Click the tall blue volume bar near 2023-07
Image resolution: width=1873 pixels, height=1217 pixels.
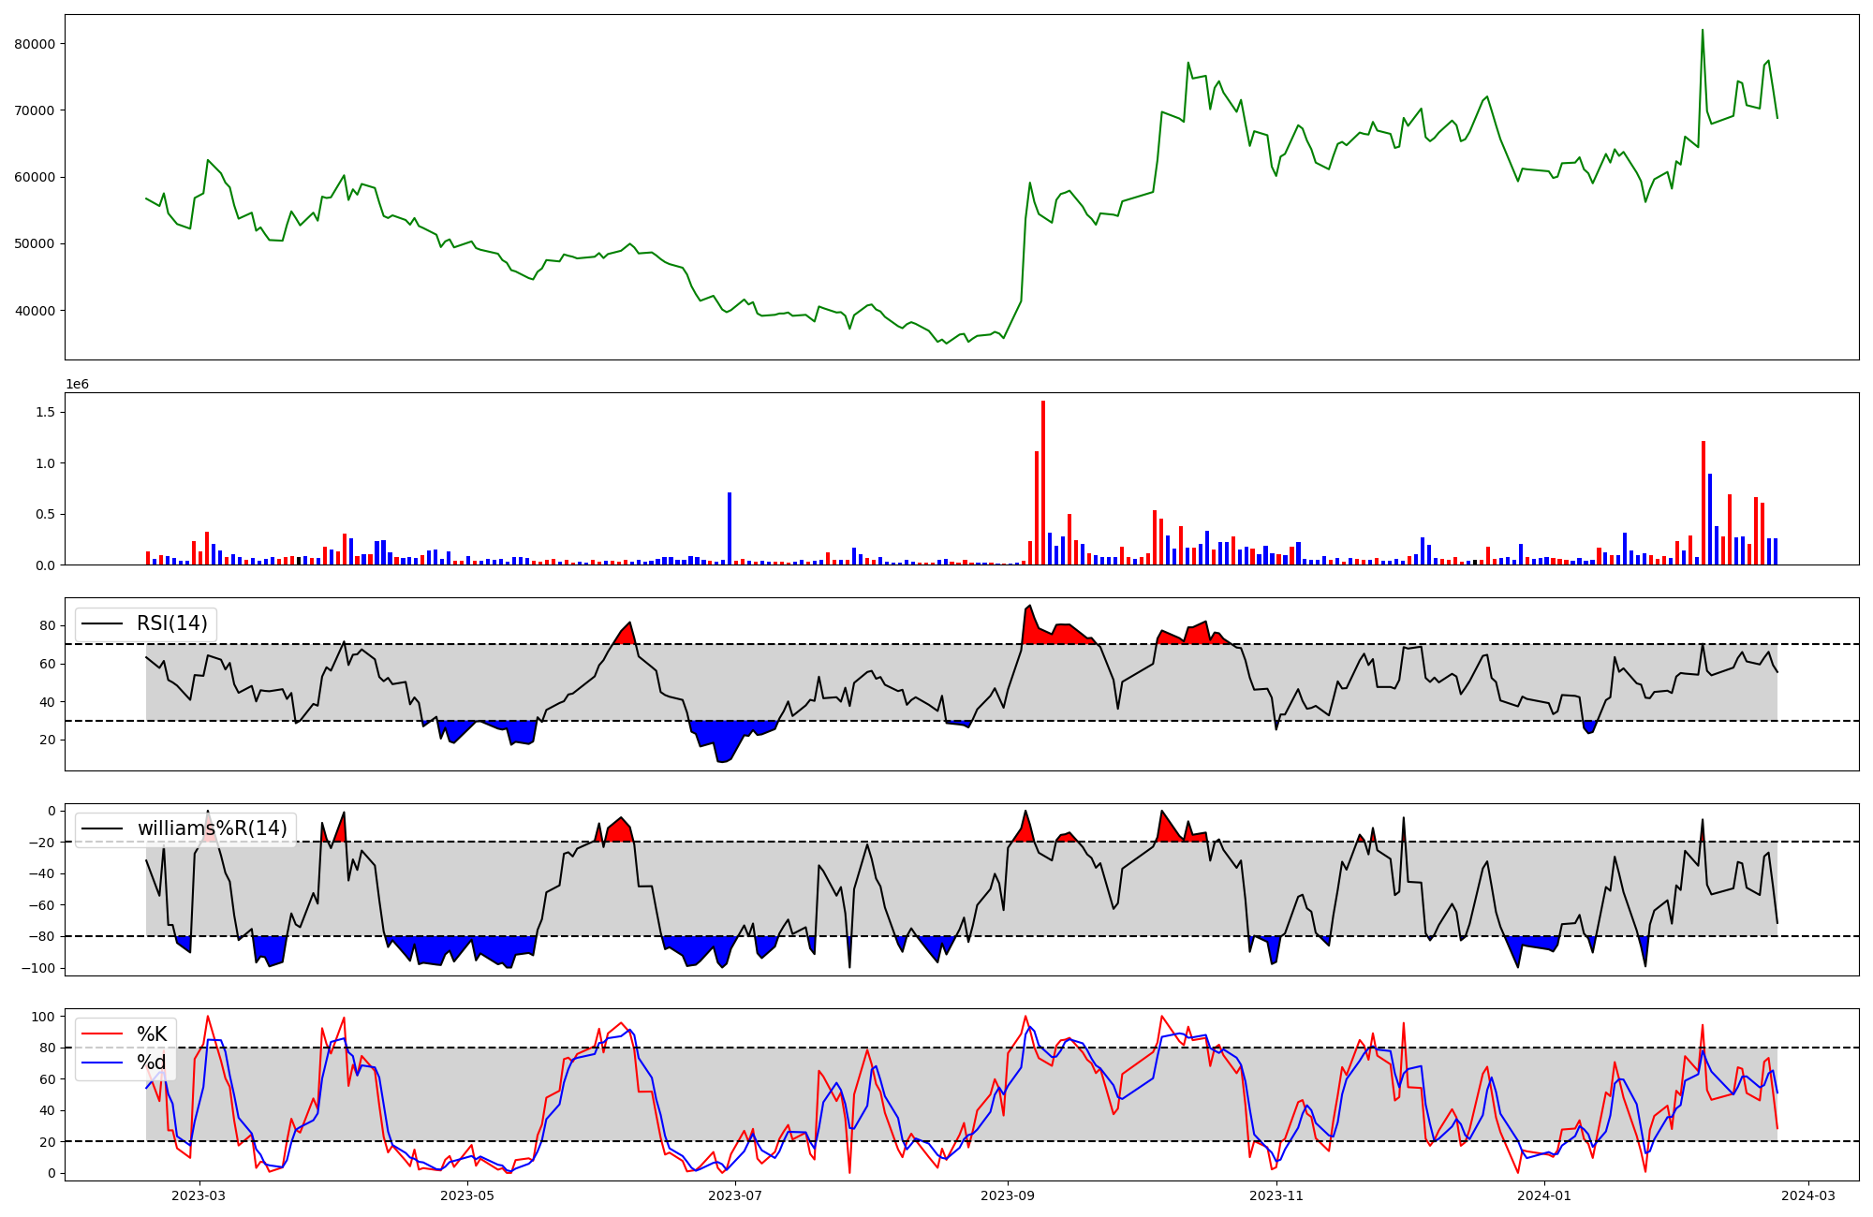(x=730, y=529)
